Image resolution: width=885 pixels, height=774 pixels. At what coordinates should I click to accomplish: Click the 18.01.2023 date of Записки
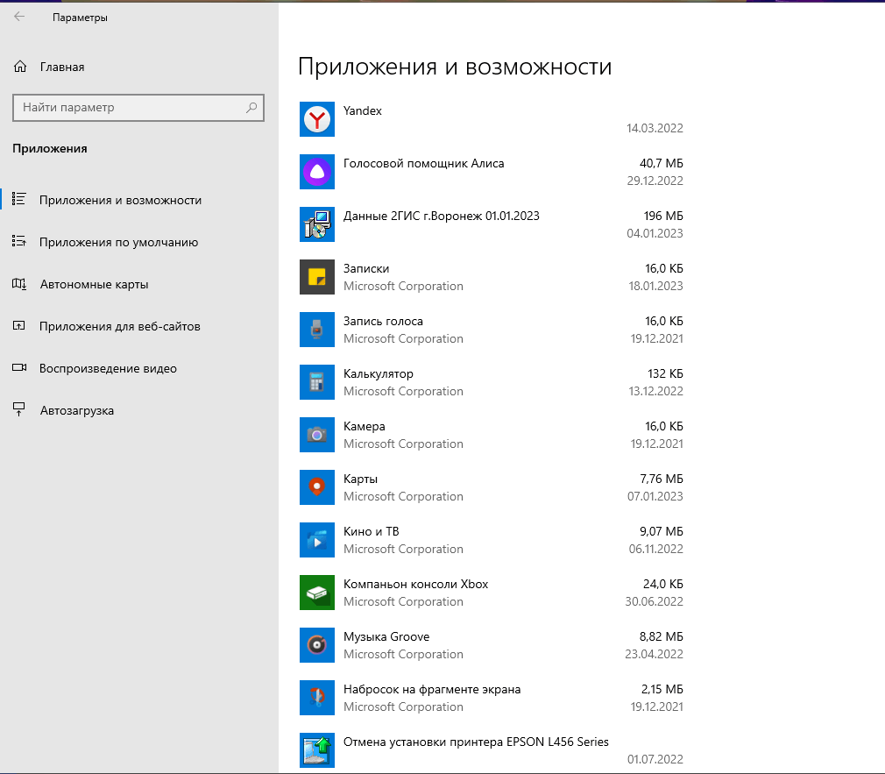coord(655,286)
